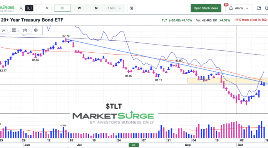Image resolution: width=268 pixels, height=148 pixels.
Task: Click the 20+ Year Treasury Bond ETF title
Action: 32,20
